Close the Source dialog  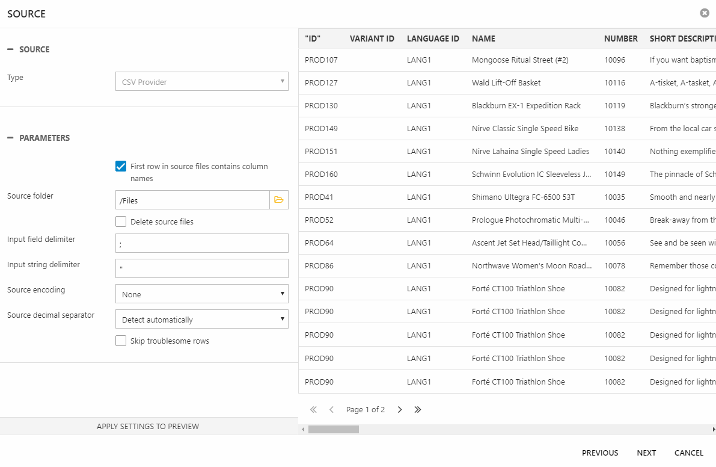pyautogui.click(x=704, y=13)
